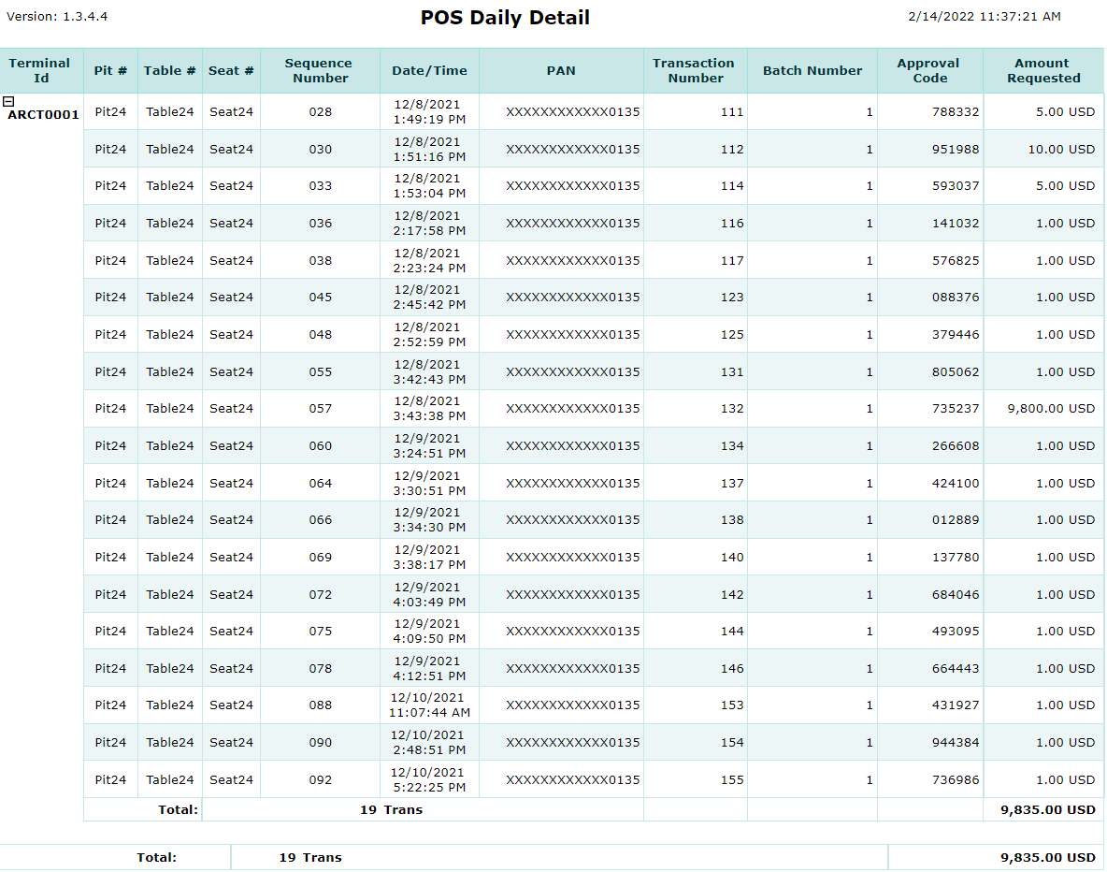Sort by the Approval Code column header
Image resolution: width=1107 pixels, height=872 pixels.
[x=928, y=70]
